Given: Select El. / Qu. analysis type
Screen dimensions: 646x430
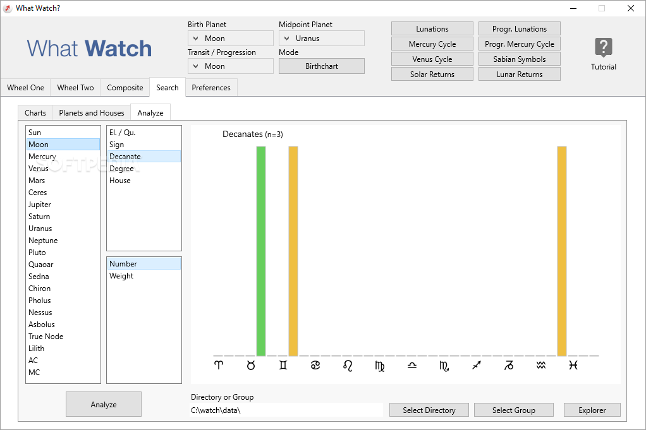Looking at the screenshot, I should (143, 133).
